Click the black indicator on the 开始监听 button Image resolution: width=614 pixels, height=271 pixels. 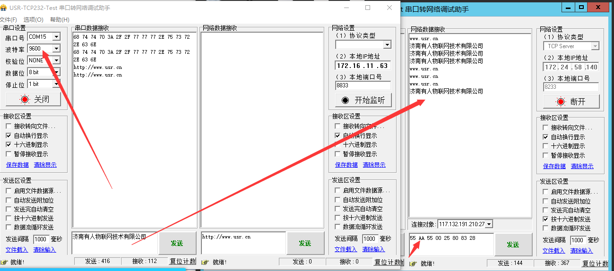pos(345,100)
